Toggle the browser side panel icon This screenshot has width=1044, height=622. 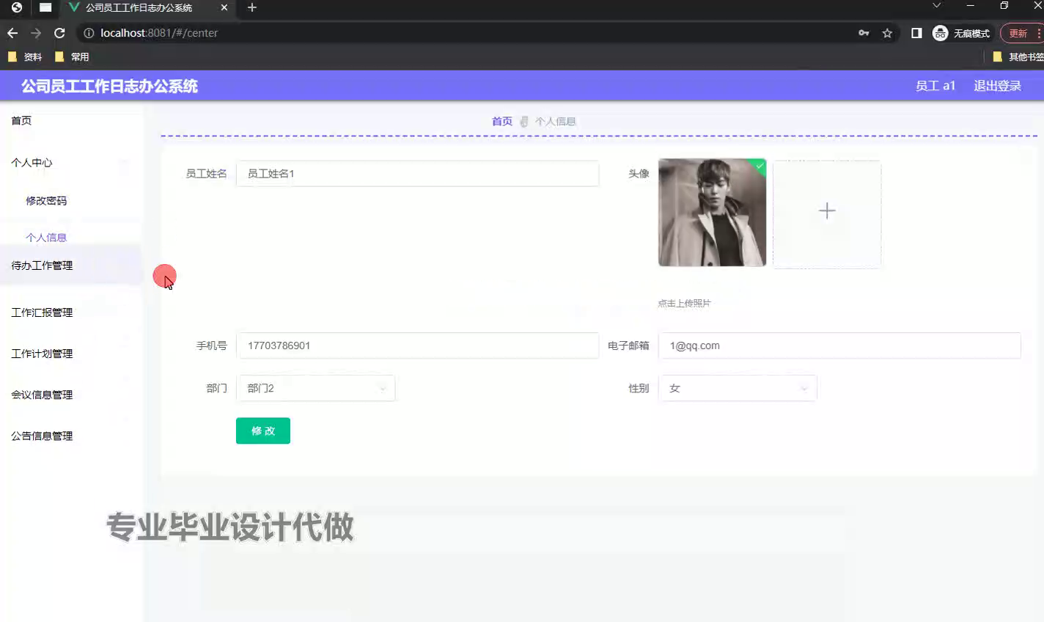[x=916, y=33]
